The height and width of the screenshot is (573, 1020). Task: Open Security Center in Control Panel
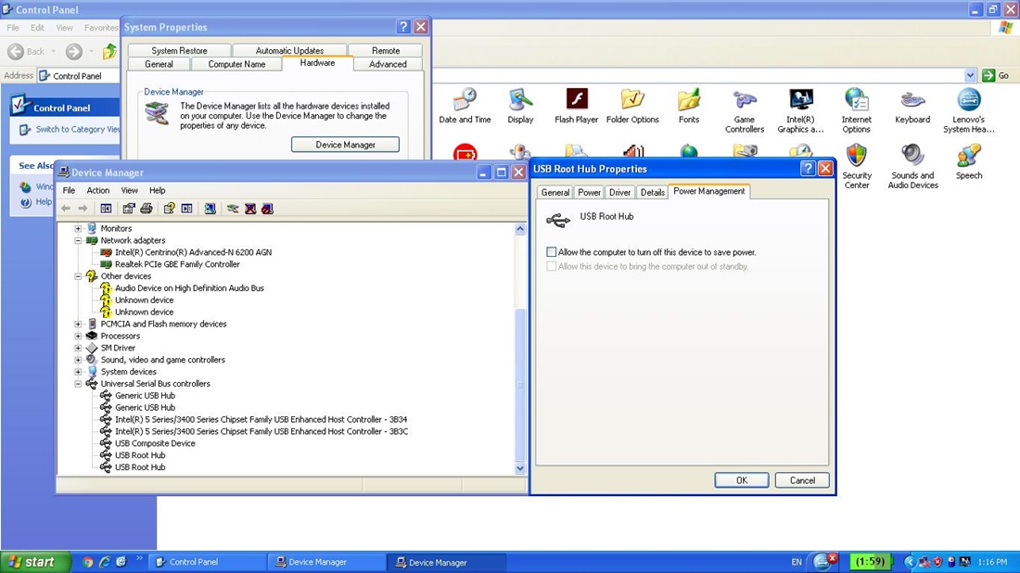(x=856, y=167)
